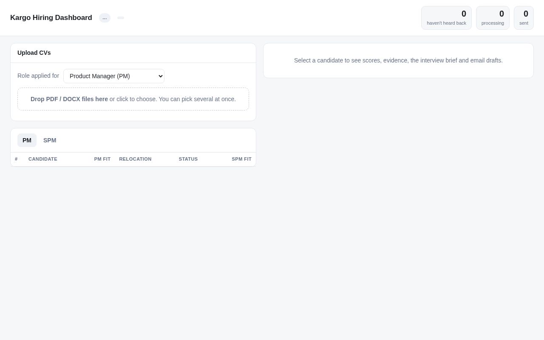Sort by the CANDIDATE column header
The width and height of the screenshot is (544, 340).
[x=43, y=159]
